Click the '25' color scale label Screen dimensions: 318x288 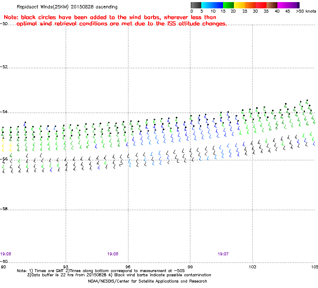click(245, 11)
